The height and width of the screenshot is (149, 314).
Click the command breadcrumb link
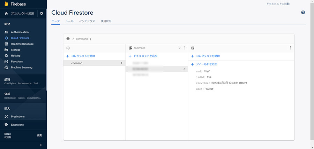(82, 39)
